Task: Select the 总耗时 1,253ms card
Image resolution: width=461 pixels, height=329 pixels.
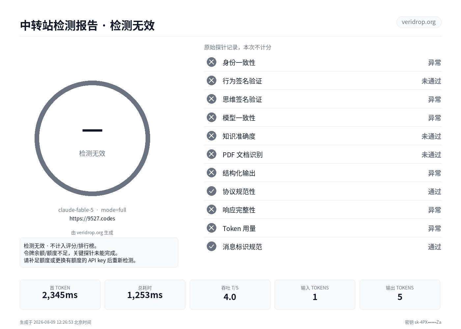Action: [x=145, y=294]
